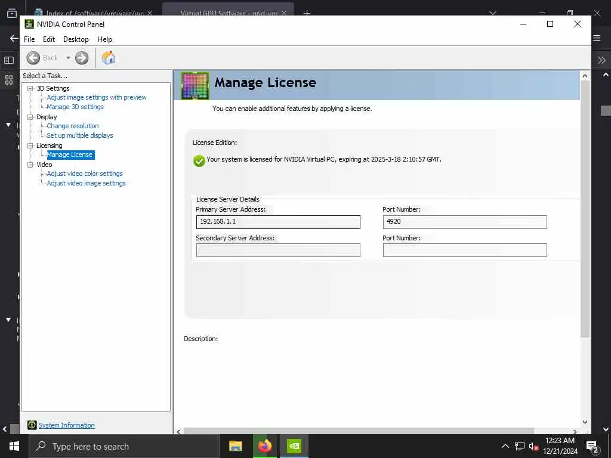Viewport: 611px width, 458px height.
Task: Select Change resolution
Action: point(73,126)
